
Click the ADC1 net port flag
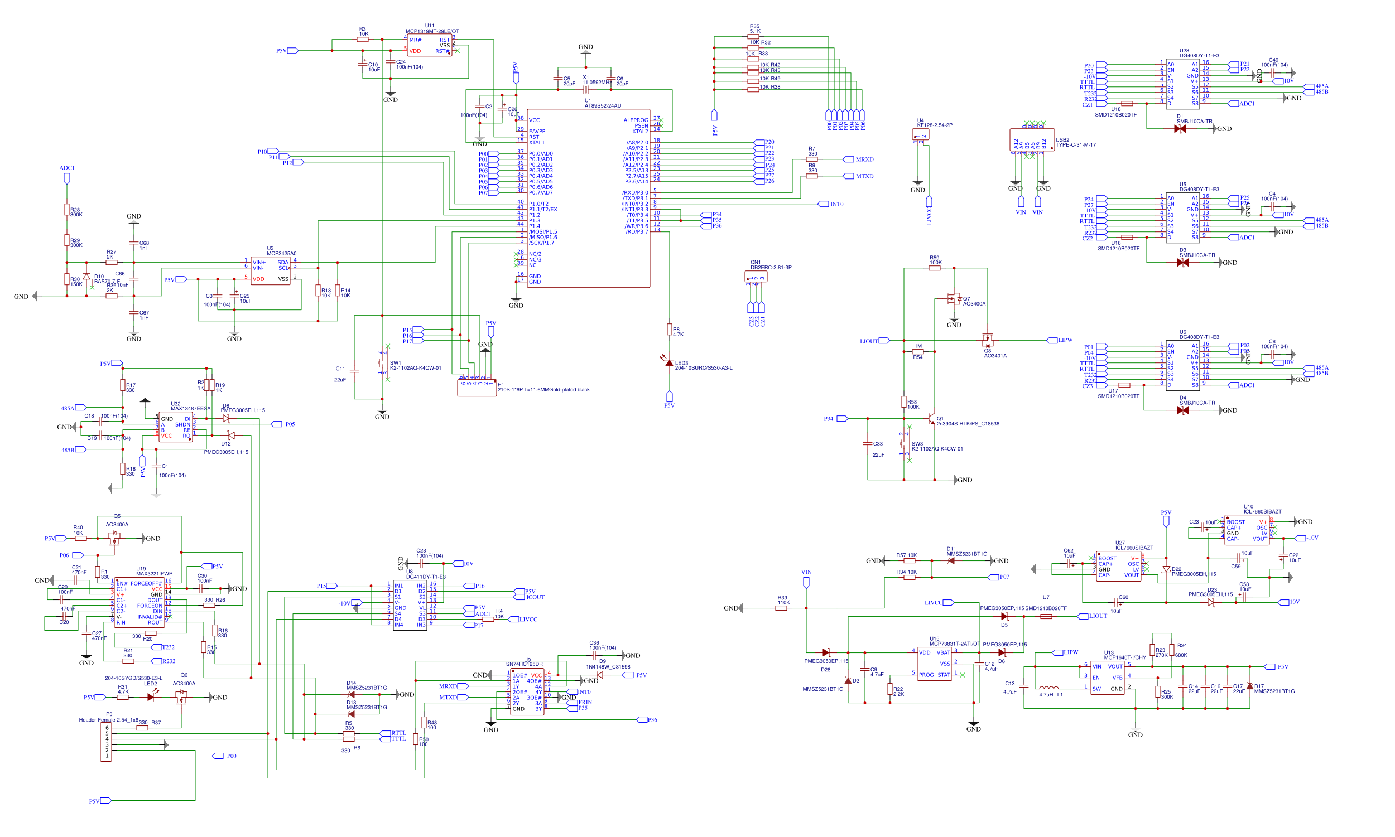point(66,178)
